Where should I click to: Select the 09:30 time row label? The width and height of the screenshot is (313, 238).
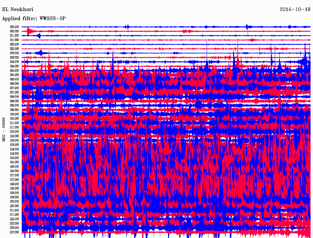pos(14,110)
